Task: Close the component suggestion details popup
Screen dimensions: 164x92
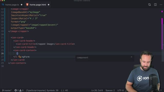Action: [x=131, y=57]
